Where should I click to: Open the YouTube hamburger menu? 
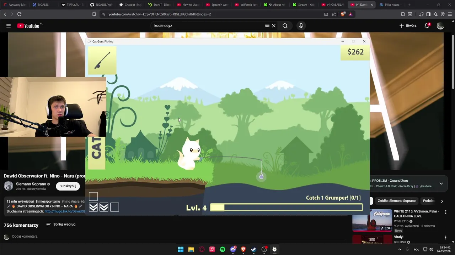[x=9, y=25]
